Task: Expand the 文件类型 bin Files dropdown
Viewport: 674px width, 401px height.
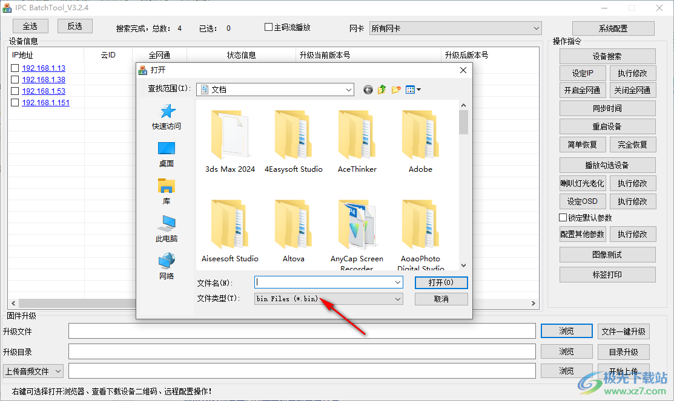Action: click(x=397, y=298)
